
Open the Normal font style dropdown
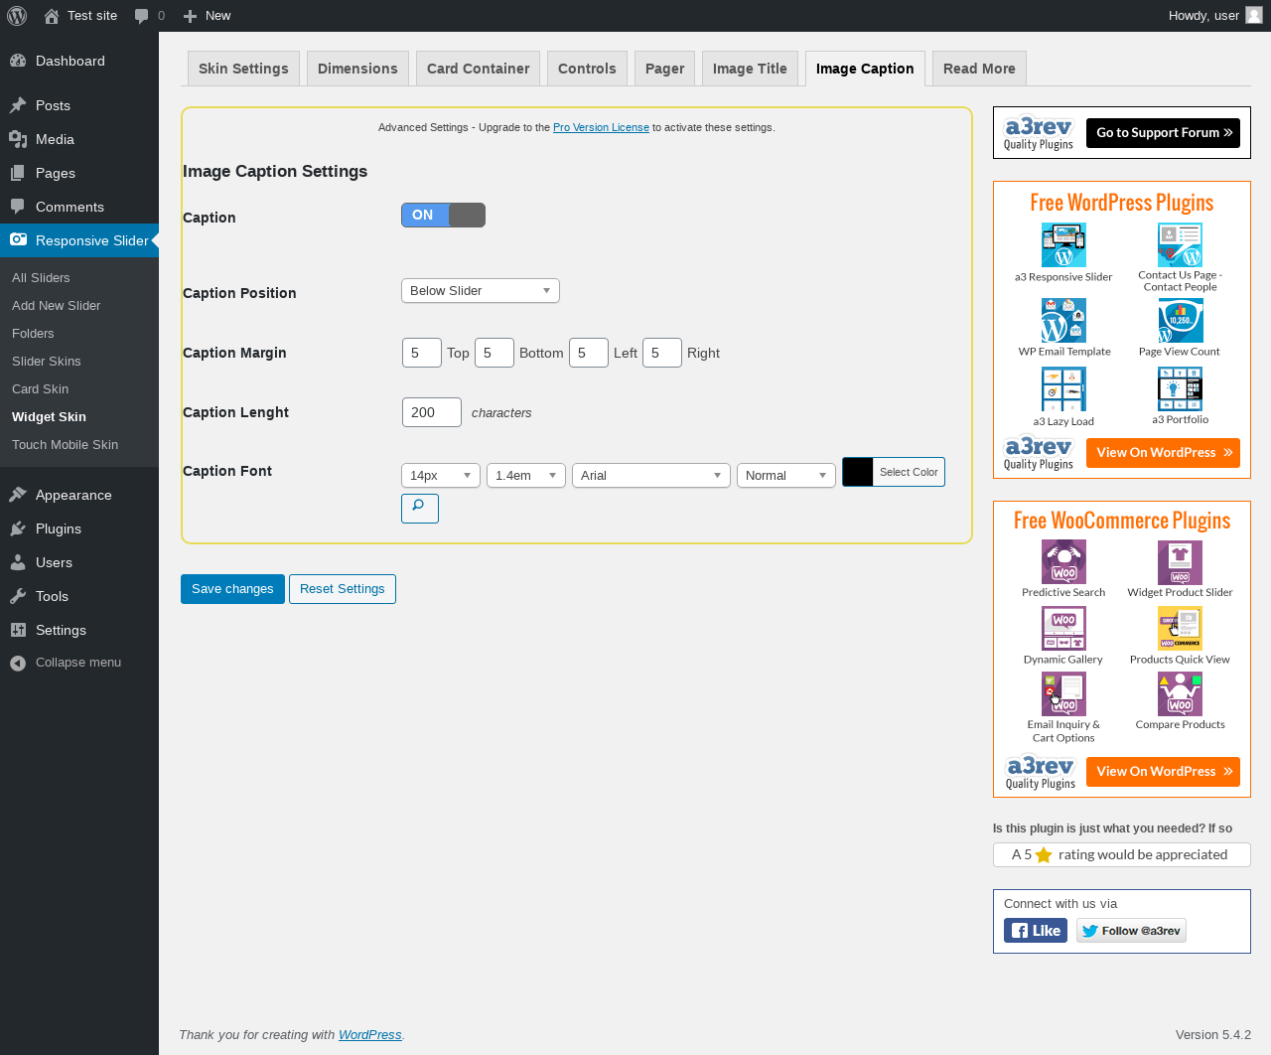tap(786, 476)
